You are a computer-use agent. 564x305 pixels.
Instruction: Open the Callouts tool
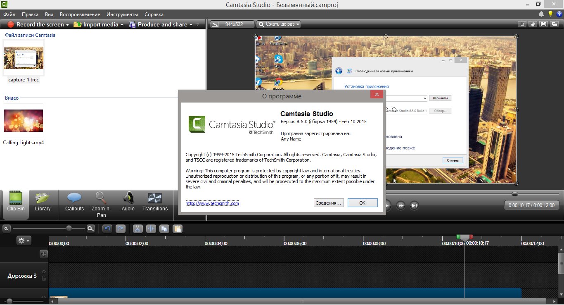click(74, 201)
